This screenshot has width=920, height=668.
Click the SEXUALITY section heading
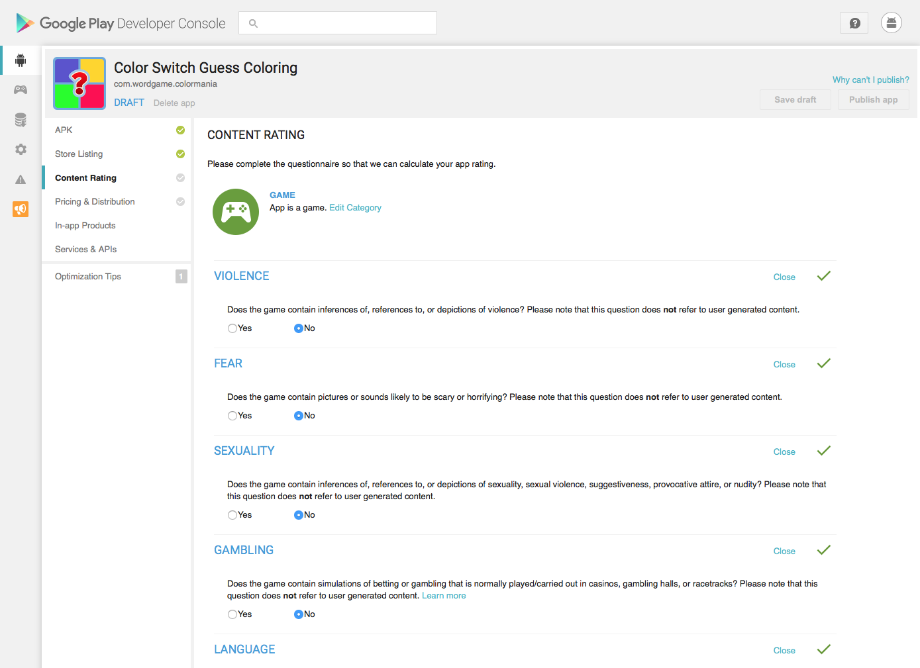pos(244,451)
